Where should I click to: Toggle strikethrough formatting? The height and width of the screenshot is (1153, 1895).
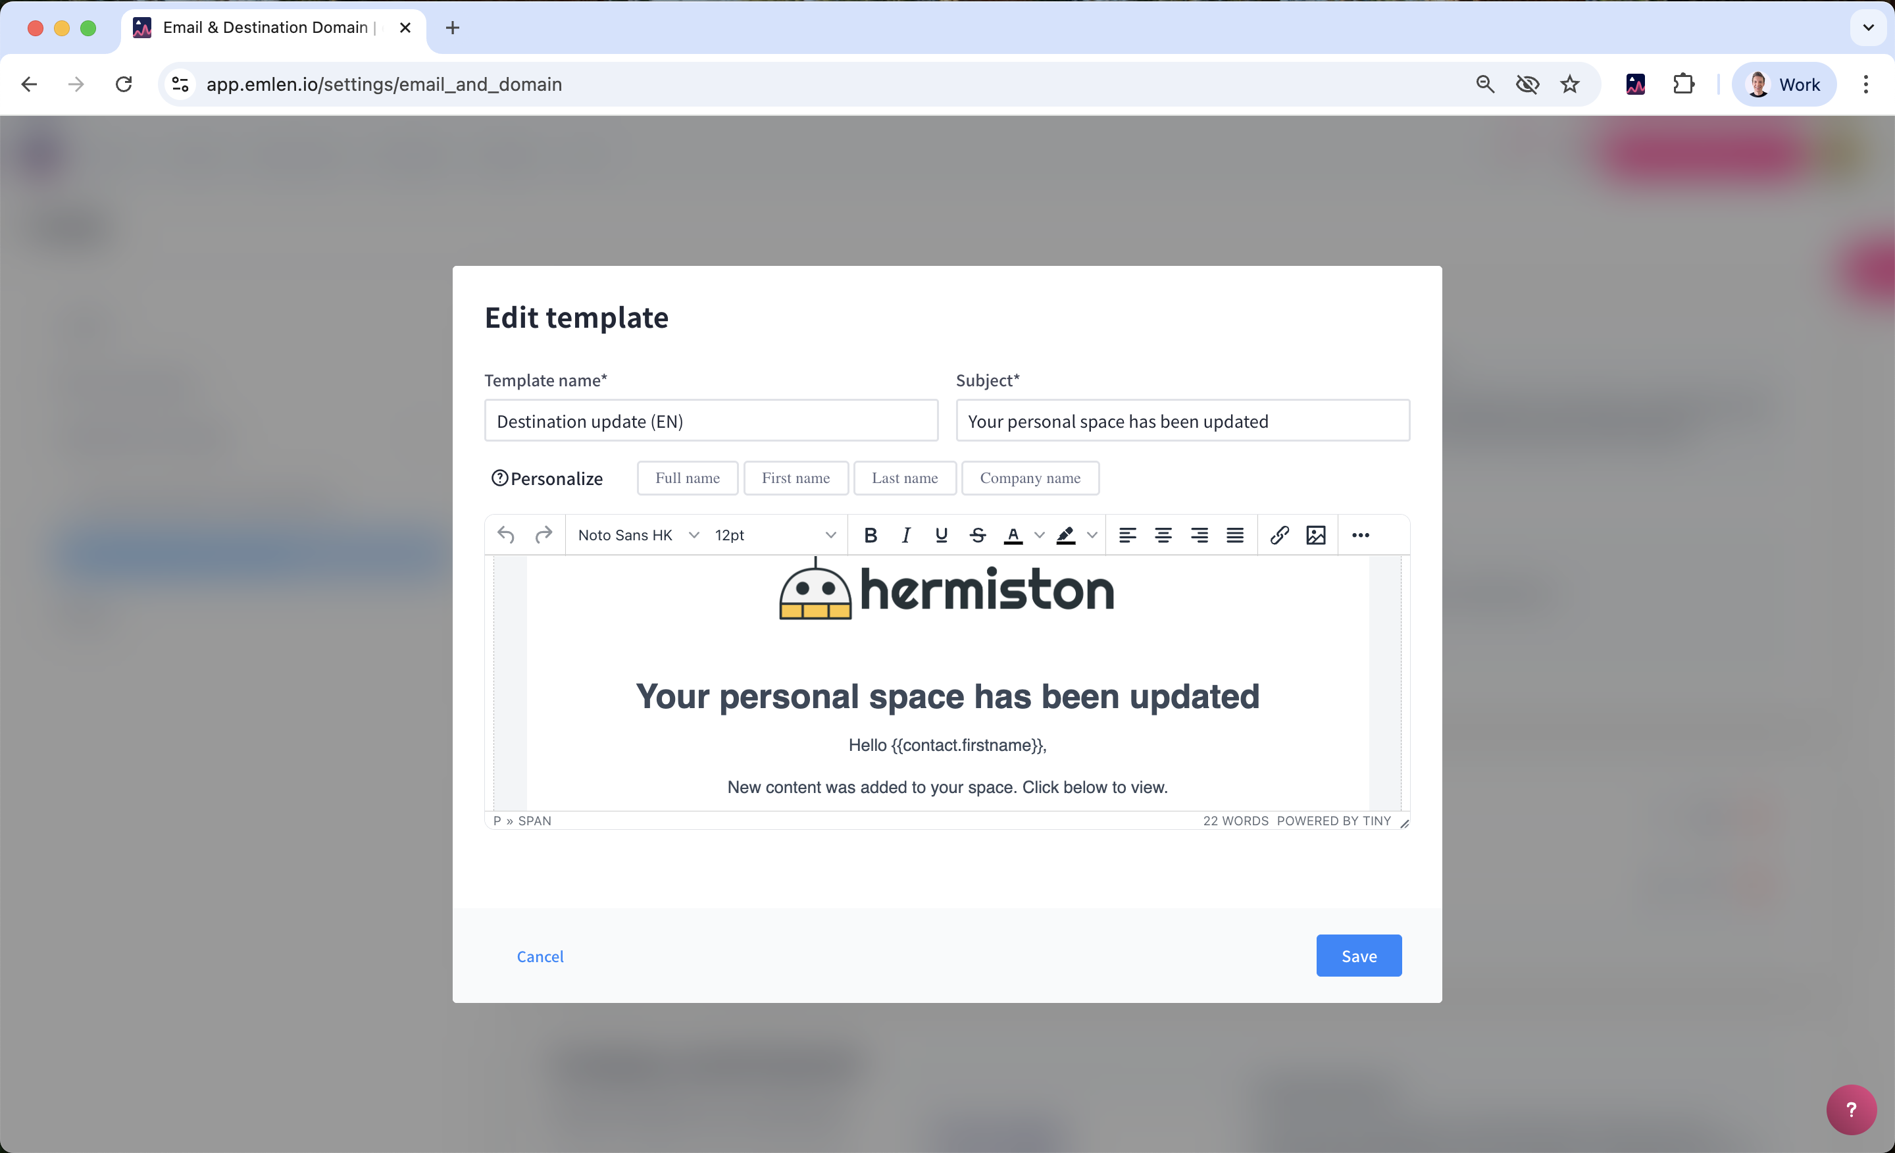[x=976, y=534]
